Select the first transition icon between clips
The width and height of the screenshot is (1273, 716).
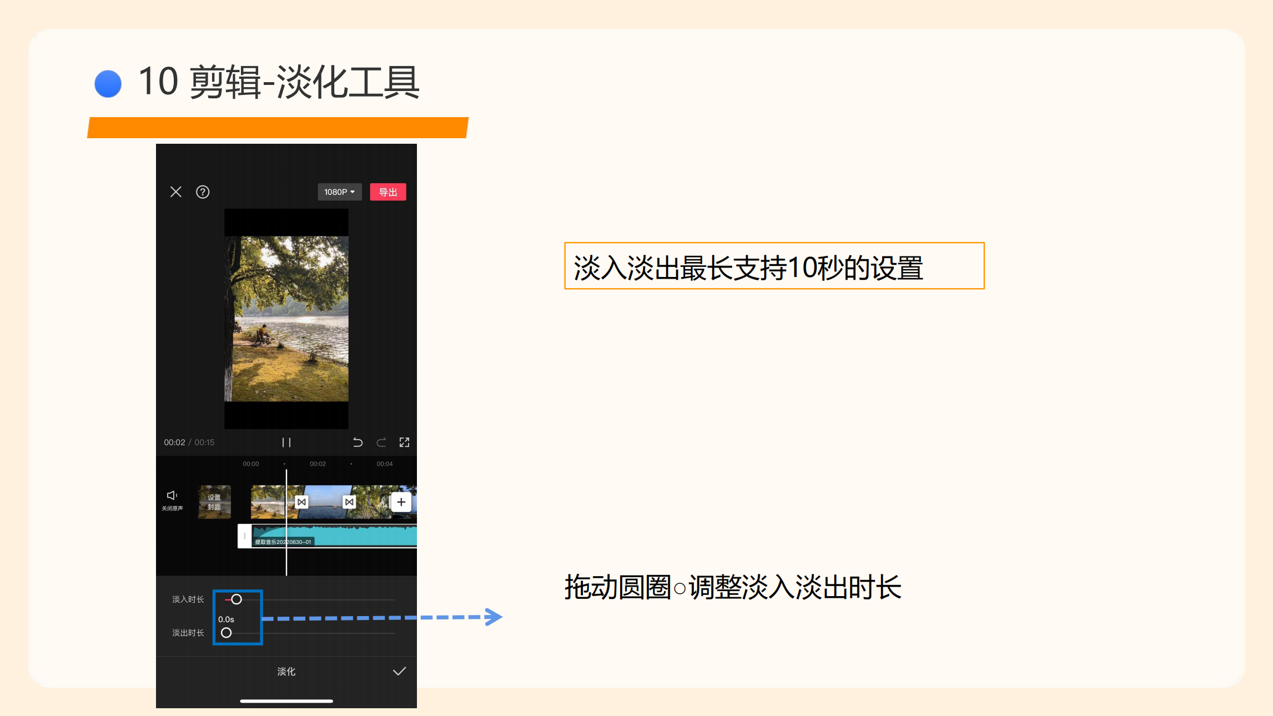(x=301, y=502)
